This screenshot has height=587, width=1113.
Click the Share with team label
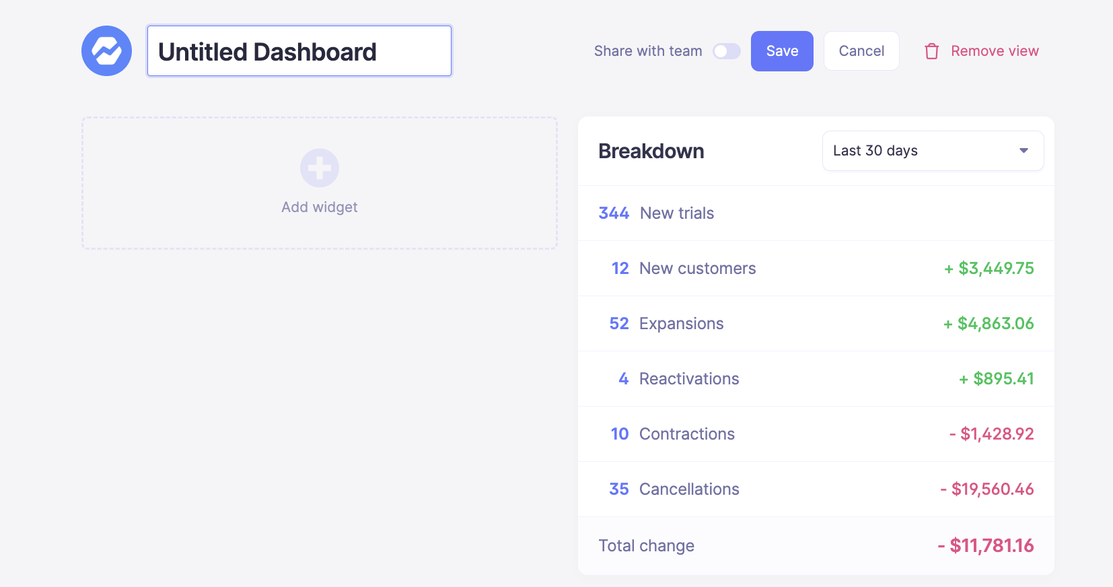point(648,51)
